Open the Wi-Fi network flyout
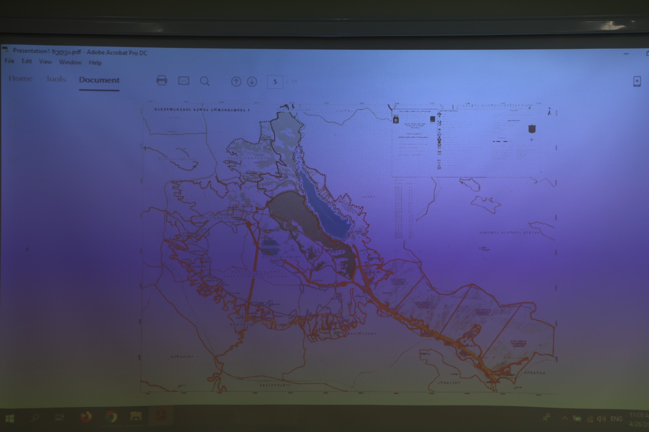Image resolution: width=649 pixels, height=432 pixels. click(x=589, y=419)
